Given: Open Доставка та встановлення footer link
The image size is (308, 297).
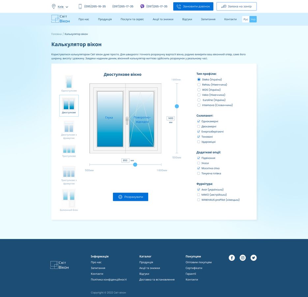Looking at the screenshot, I should 157,280.
